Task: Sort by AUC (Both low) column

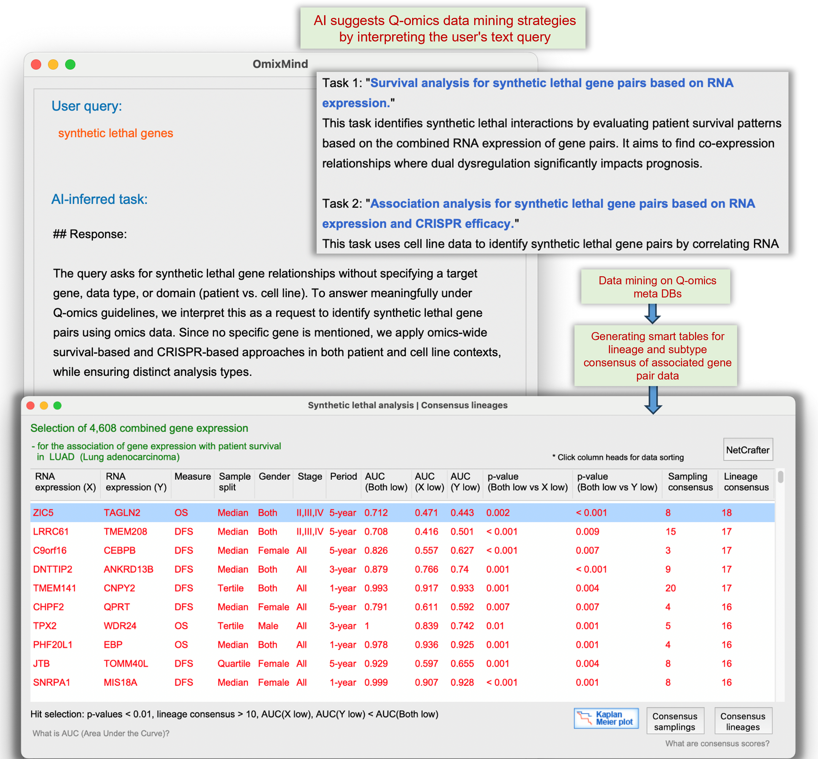Action: click(x=386, y=482)
